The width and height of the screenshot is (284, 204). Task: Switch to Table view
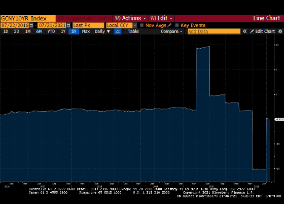tap(133, 31)
